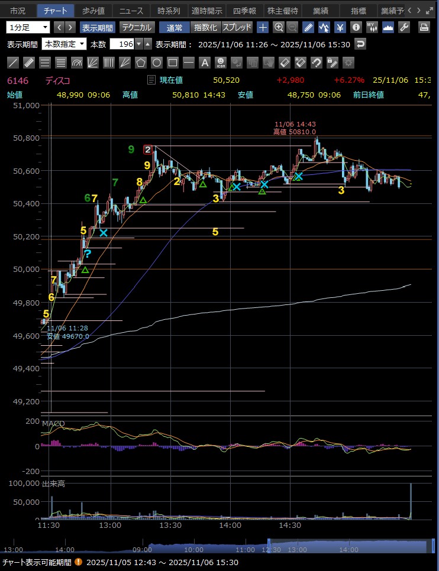Open the 本数指定 display period dropdown
439x571 pixels.
64,44
